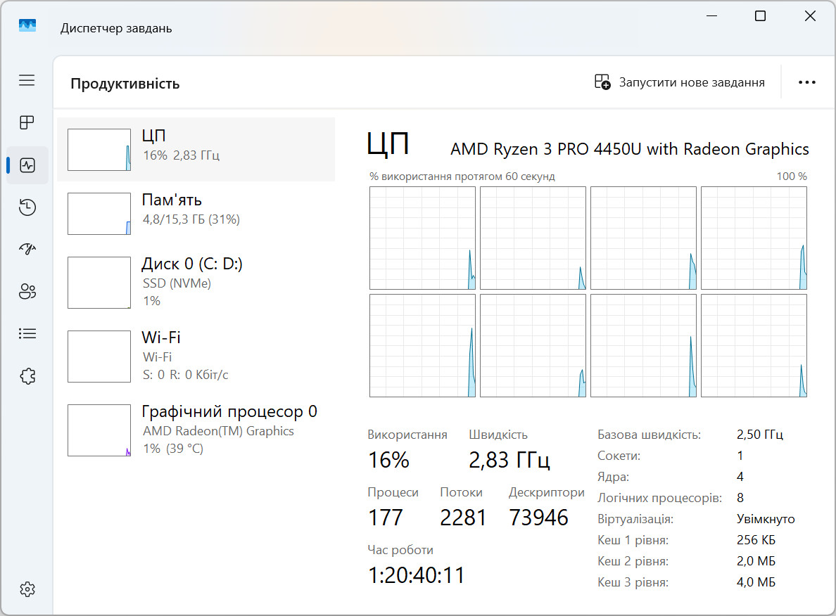Open Users page icon
Viewport: 836px width, 616px height.
tap(27, 291)
